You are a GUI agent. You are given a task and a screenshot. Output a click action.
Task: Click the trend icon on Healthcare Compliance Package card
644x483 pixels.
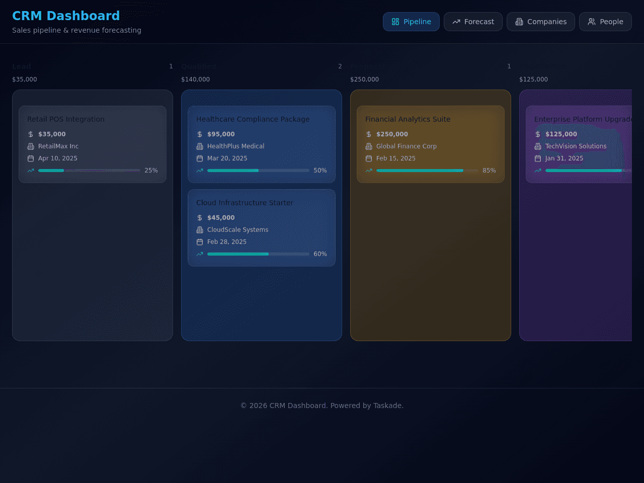click(200, 171)
